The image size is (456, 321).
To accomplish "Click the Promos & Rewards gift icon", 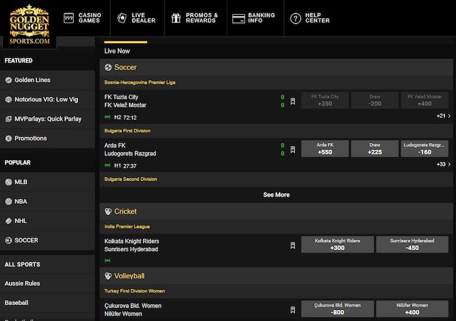I will (x=176, y=18).
